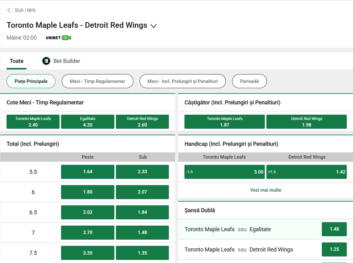Select Meci - Incl. Prelungiri și Penaltiuri filter
The height and width of the screenshot is (263, 353).
click(x=183, y=81)
